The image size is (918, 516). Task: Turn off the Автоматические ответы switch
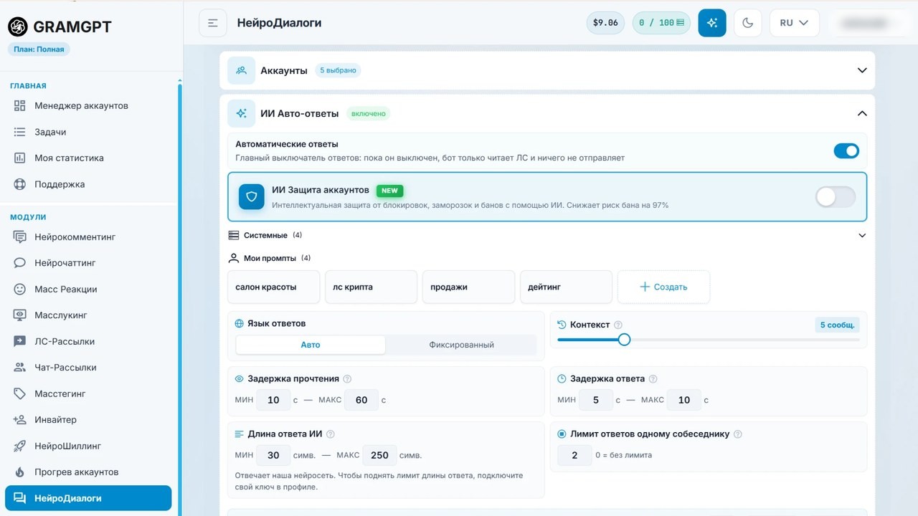click(x=846, y=150)
